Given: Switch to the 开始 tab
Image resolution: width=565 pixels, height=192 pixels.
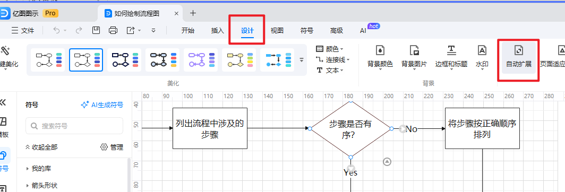Looking at the screenshot, I should [x=188, y=31].
